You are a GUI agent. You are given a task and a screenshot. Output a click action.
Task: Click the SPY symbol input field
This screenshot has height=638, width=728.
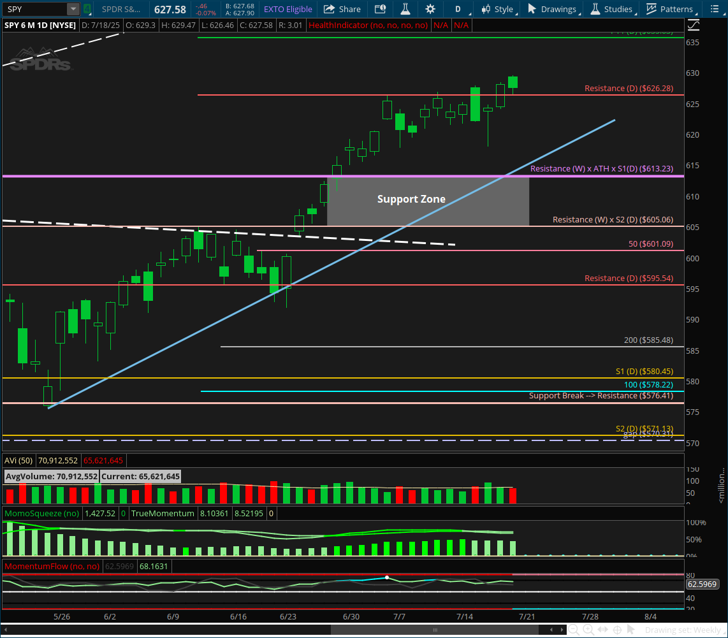(35, 9)
